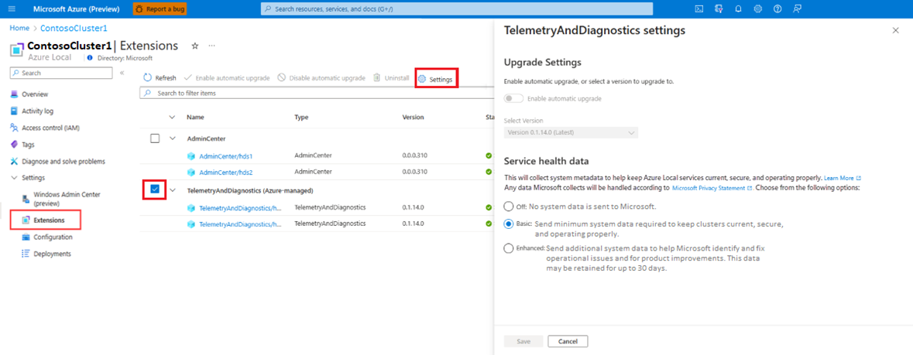Image resolution: width=913 pixels, height=355 pixels.
Task: Click the Microsoft Azure (Preview) logo text
Action: click(x=77, y=9)
